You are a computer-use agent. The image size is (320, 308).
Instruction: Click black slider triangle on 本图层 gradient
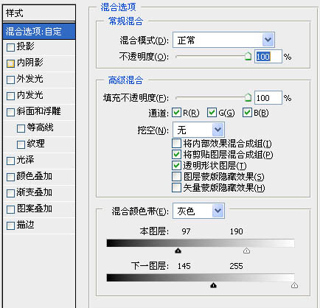click(178, 251)
